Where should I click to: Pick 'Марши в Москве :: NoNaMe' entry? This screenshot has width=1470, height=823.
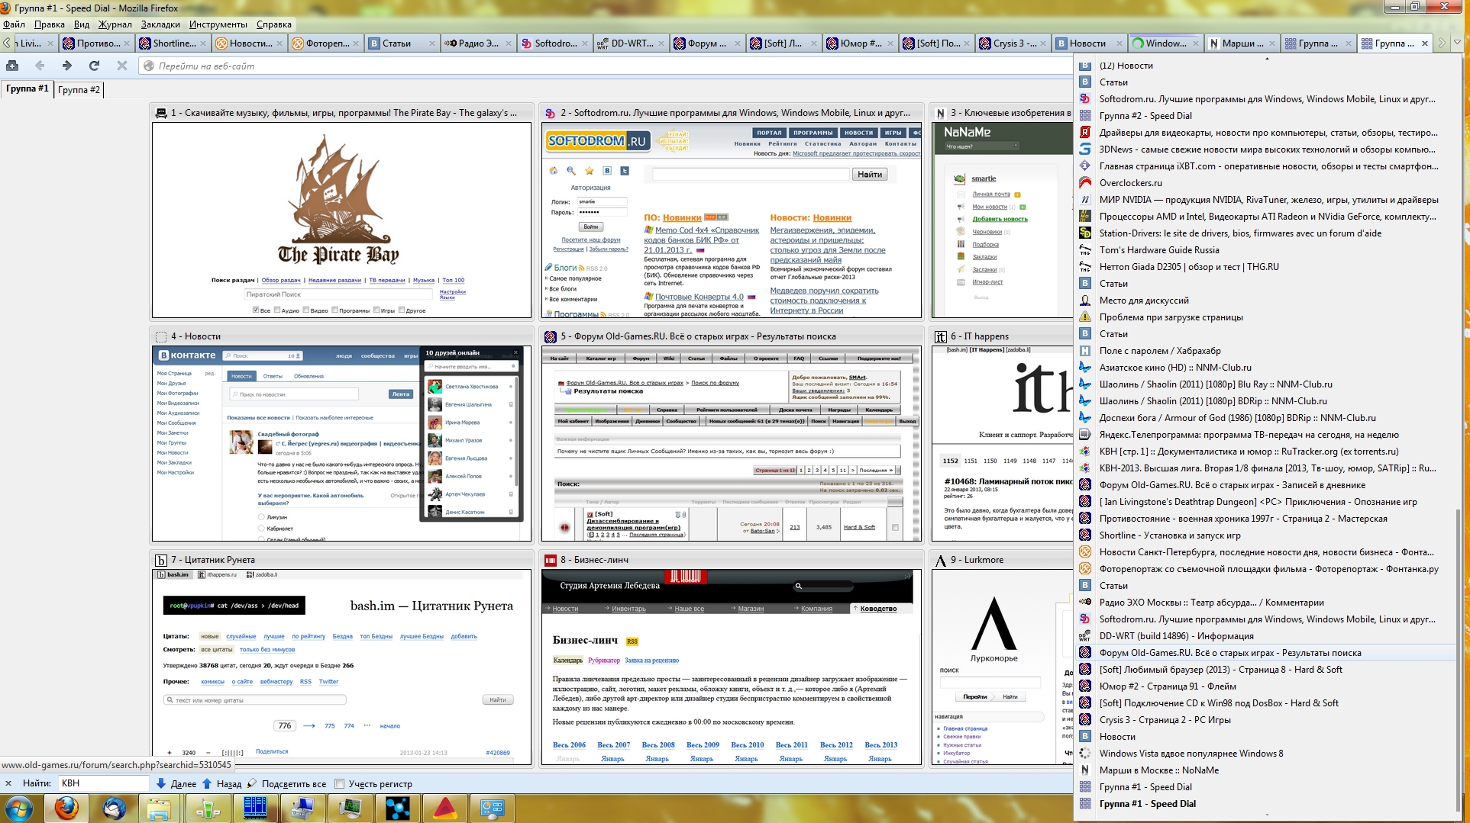pyautogui.click(x=1266, y=770)
